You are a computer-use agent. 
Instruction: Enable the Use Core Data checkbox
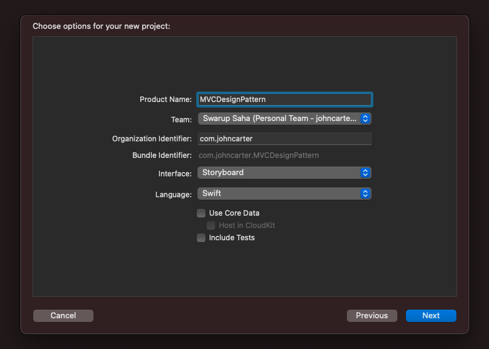click(x=201, y=213)
